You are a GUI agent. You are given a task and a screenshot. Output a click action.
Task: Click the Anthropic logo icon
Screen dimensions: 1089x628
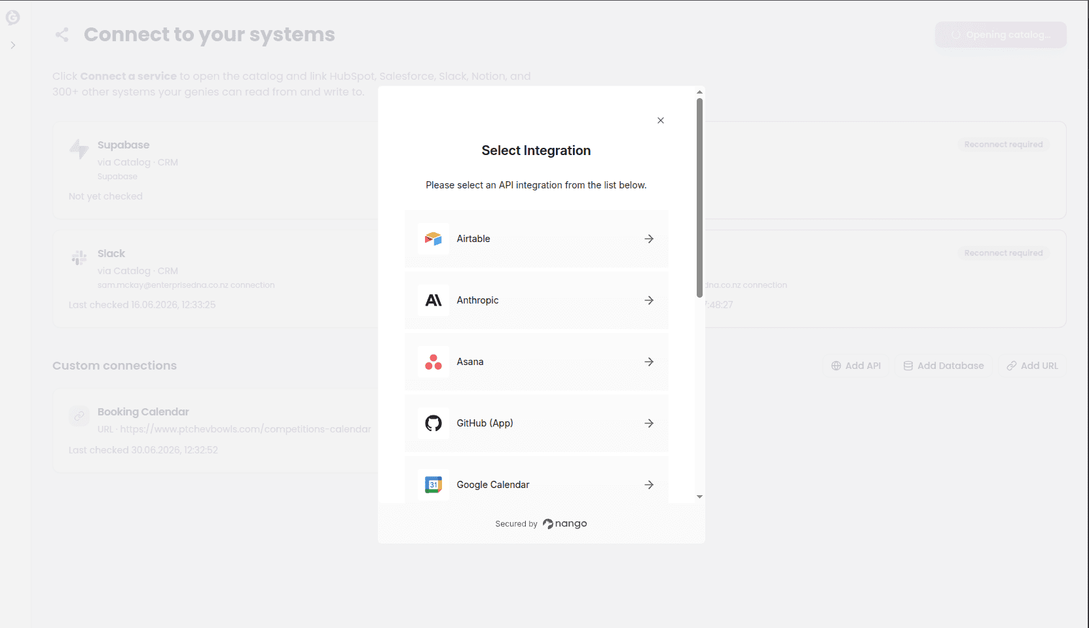point(434,300)
